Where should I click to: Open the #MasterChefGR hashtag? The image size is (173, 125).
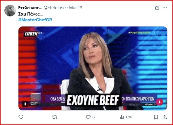pyautogui.click(x=35, y=20)
